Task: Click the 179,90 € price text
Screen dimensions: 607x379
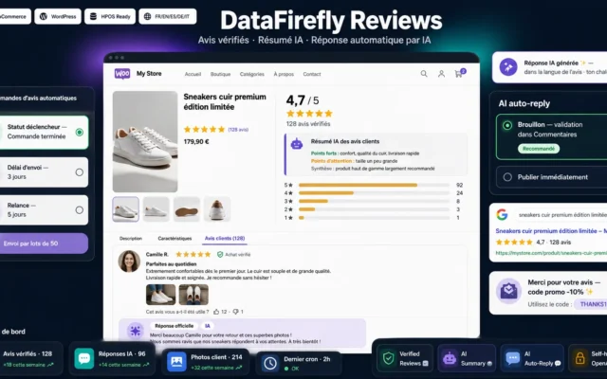Action: tap(196, 141)
